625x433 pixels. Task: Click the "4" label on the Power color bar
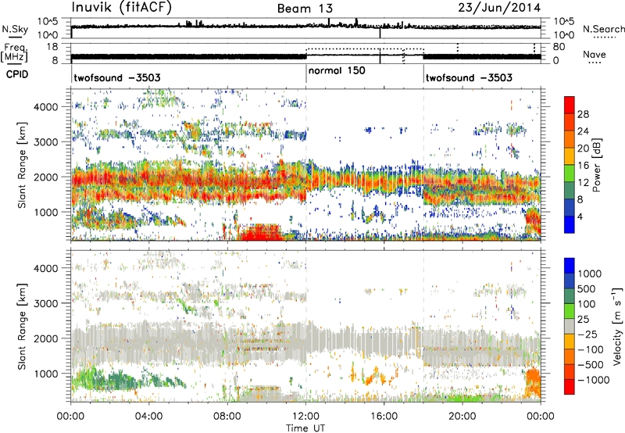click(x=580, y=216)
